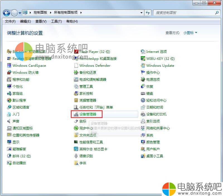
Task: Click the 网络和共享中心 icon
Action: [143, 128]
